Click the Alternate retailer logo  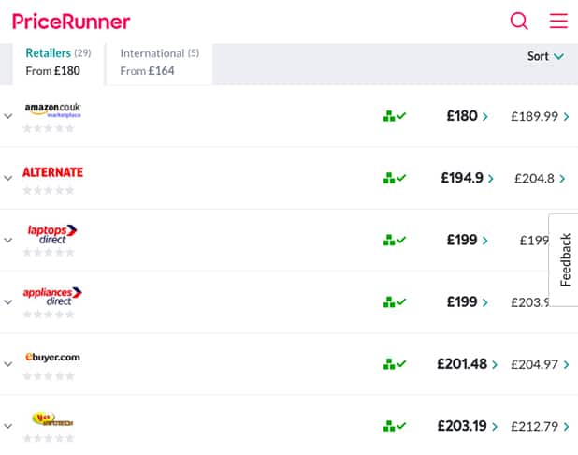click(x=52, y=172)
